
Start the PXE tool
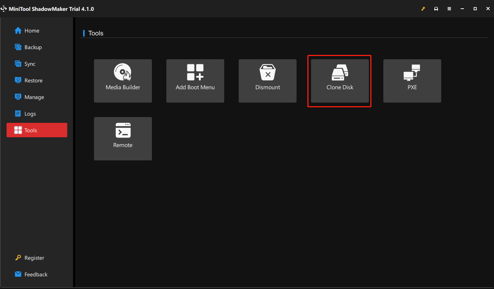point(412,81)
